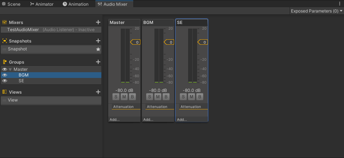Screen dimensions: 344x158
Task: Click the BGM strip volume fader handle
Action: click(169, 42)
